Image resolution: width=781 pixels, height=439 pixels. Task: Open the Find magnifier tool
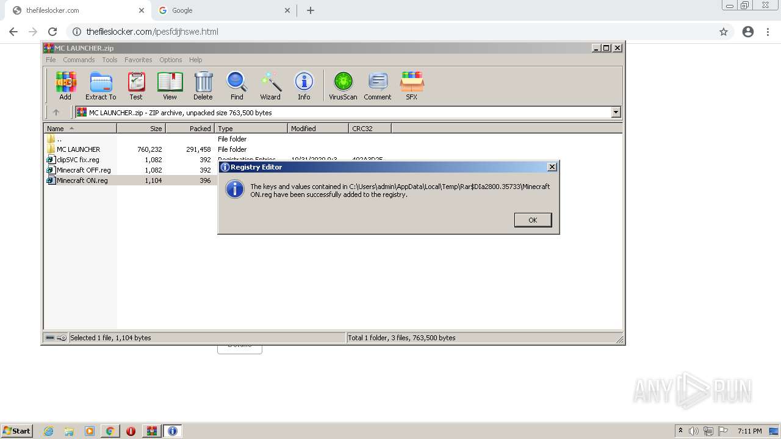tap(237, 85)
